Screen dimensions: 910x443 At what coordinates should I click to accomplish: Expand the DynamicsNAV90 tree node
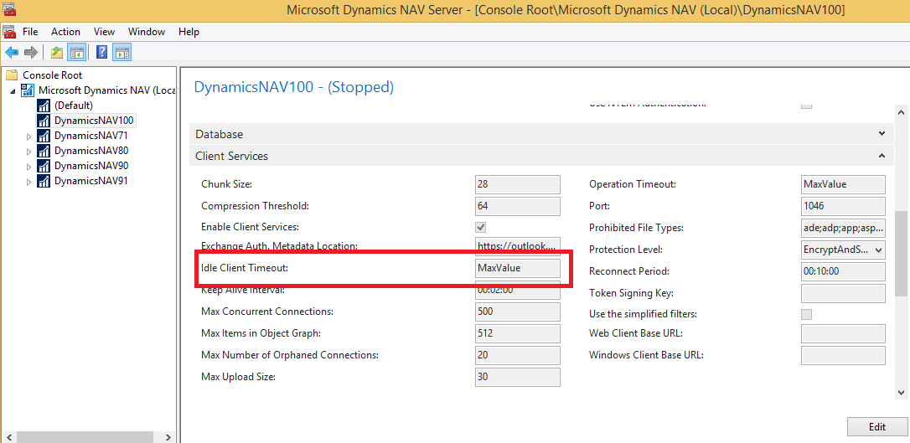click(29, 167)
